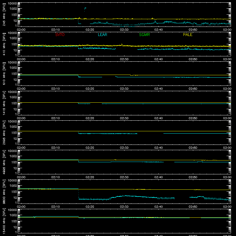
Task: Click the yellow PALE station label
Action: pyautogui.click(x=188, y=35)
